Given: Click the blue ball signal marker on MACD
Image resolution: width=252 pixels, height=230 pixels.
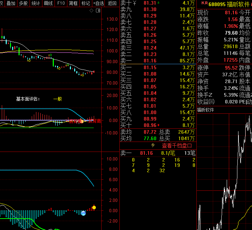Looking at the screenshot, I should (x=83, y=213).
